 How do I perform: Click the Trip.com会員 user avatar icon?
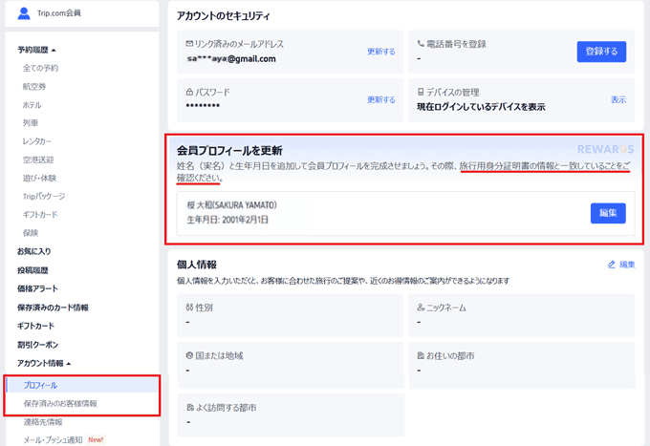point(24,13)
